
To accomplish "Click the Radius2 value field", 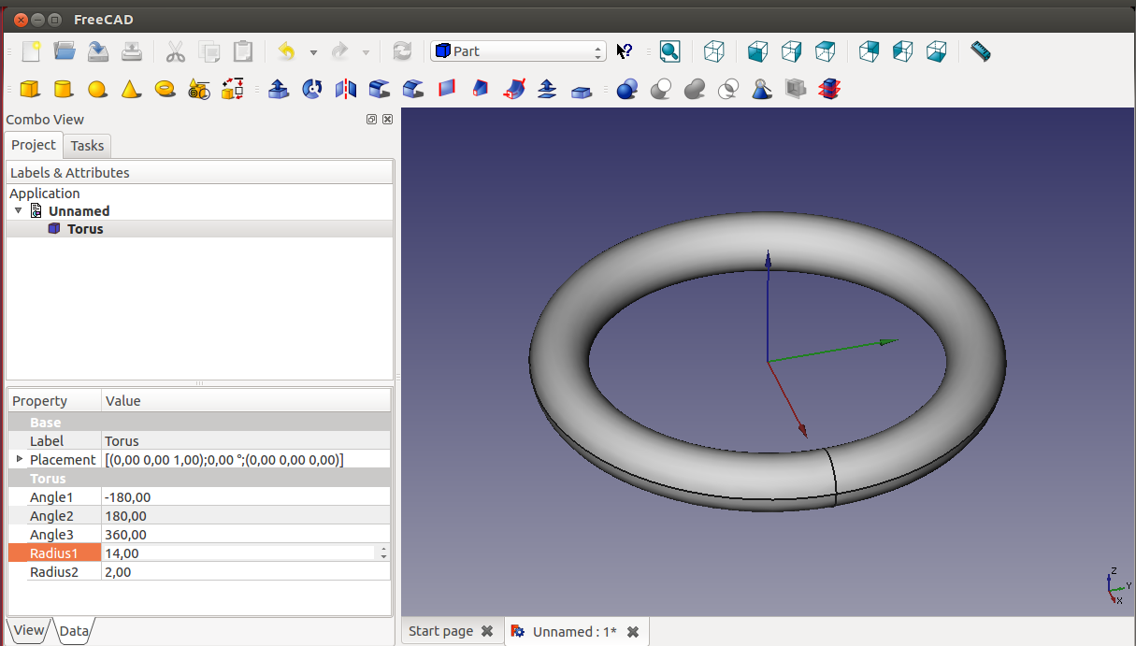I will tap(245, 572).
